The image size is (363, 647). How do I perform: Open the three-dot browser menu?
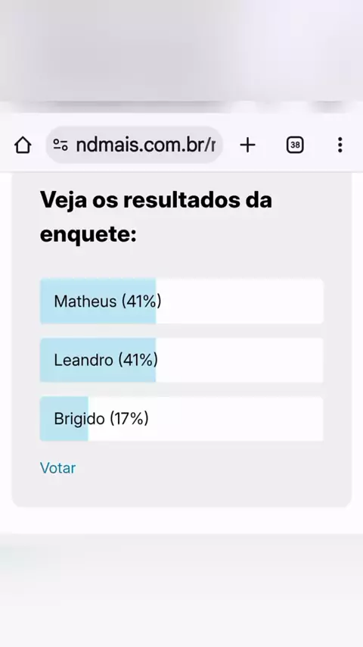pyautogui.click(x=340, y=145)
